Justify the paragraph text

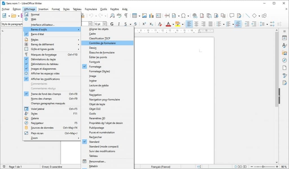[x=210, y=24]
